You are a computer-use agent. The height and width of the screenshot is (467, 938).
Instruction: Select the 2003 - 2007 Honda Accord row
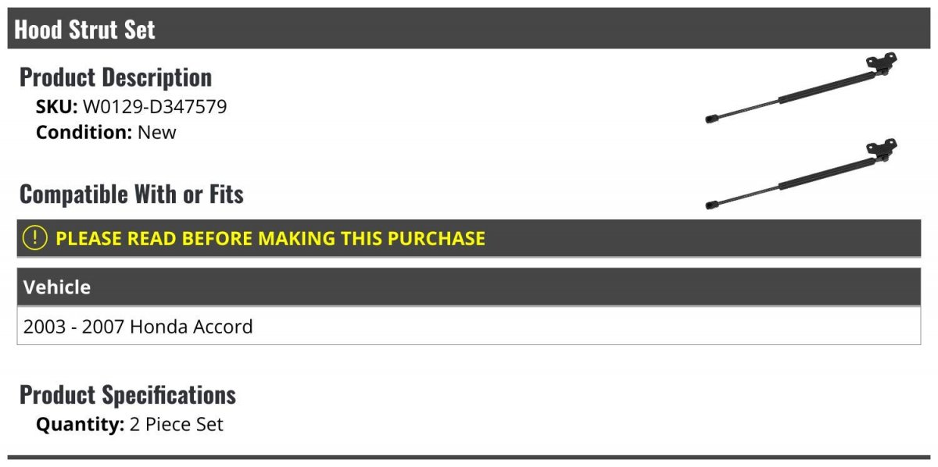pos(469,326)
